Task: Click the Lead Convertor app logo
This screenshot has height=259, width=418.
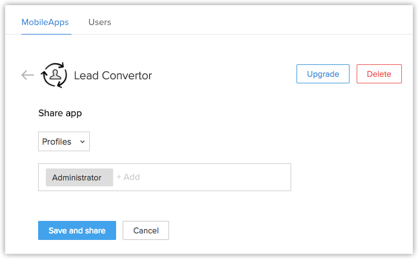Action: [54, 75]
